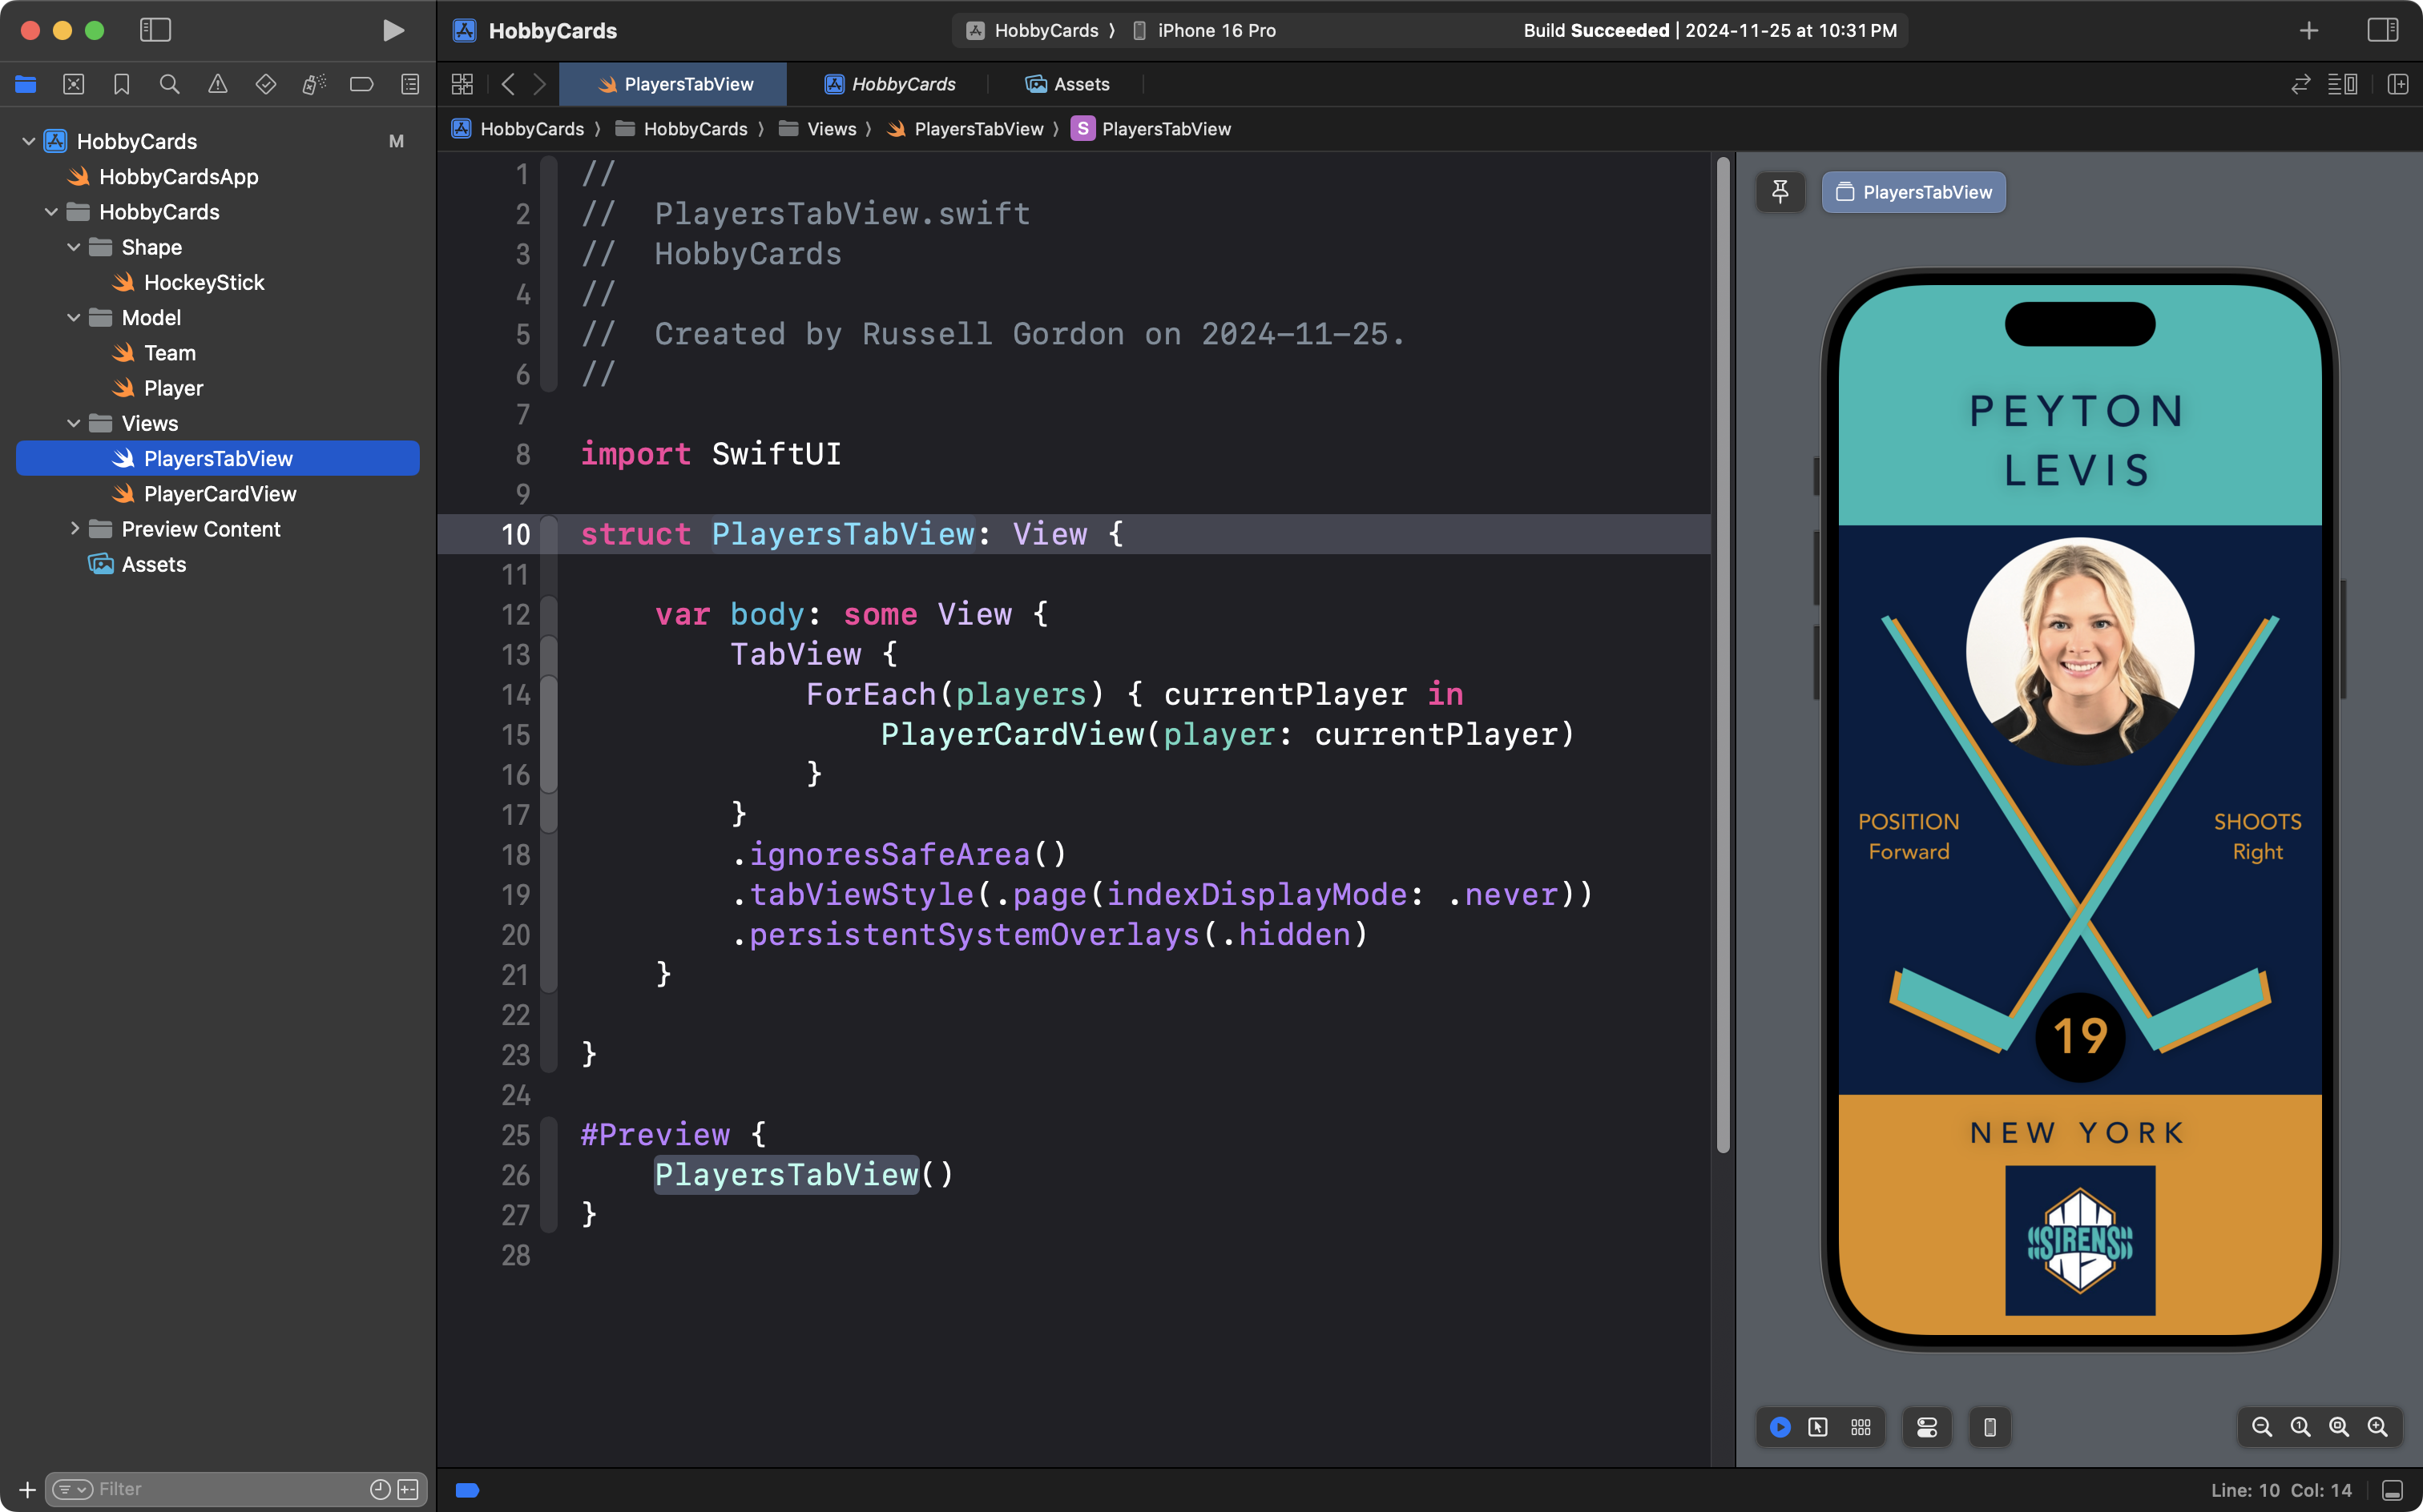
Task: Enable live preview mode button
Action: 1780,1427
